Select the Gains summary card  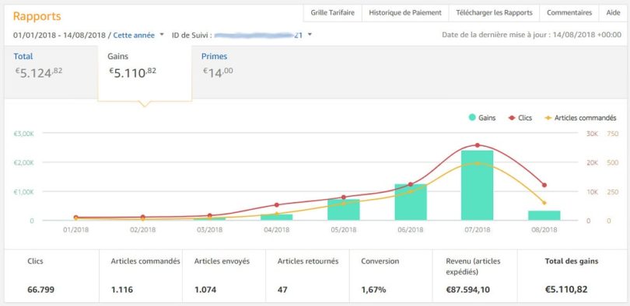click(x=145, y=73)
